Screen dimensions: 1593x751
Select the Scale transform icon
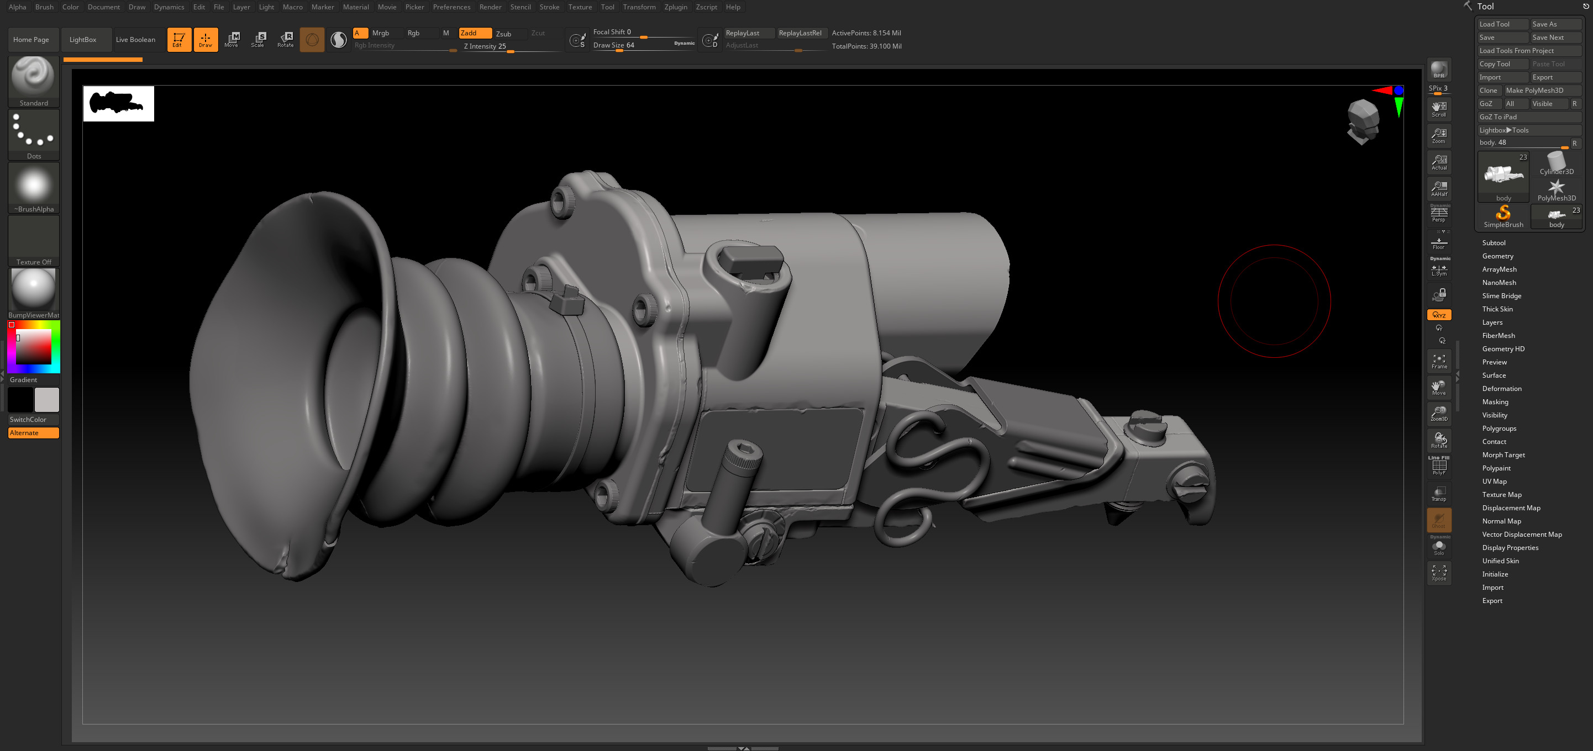[259, 40]
